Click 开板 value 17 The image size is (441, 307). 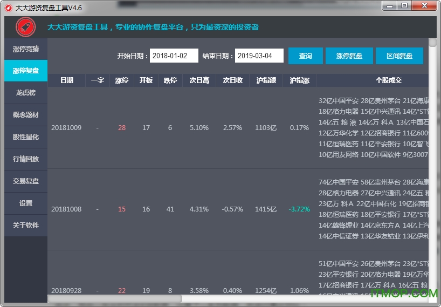[x=146, y=128]
